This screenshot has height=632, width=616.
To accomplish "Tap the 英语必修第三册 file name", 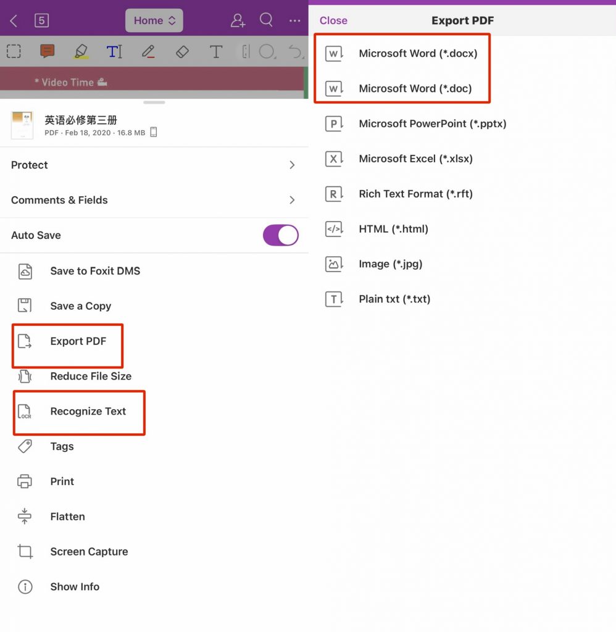I will (x=81, y=120).
